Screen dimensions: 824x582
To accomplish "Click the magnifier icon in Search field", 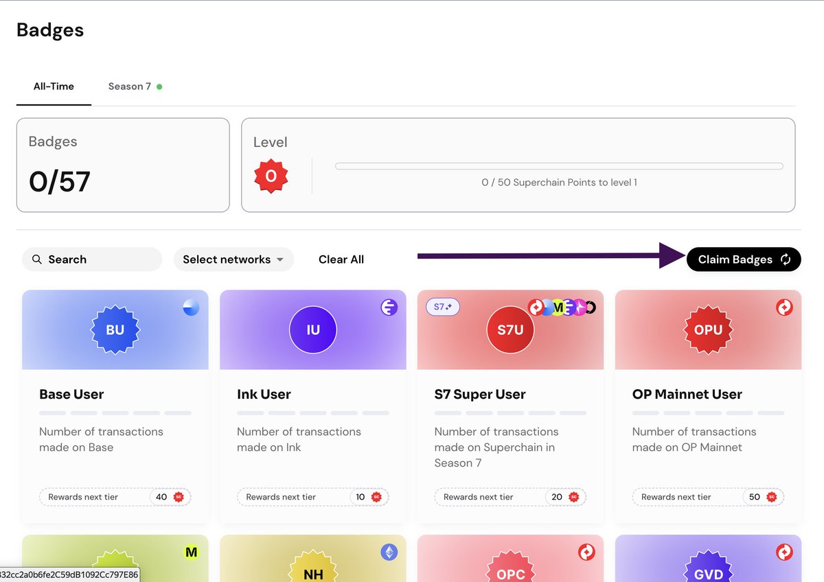I will click(37, 259).
